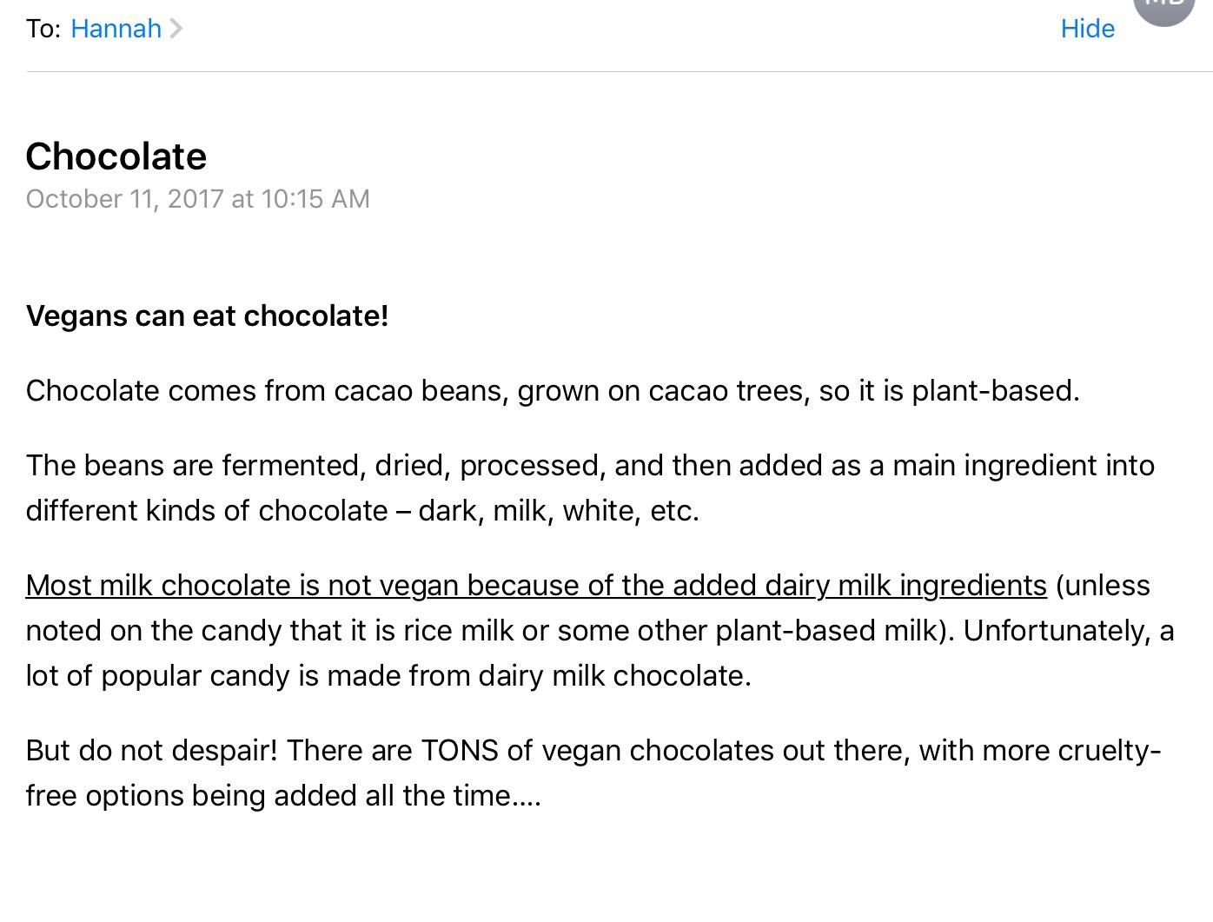Tap the gray disclosure arrow after Hannah
This screenshot has width=1213, height=922.
(x=178, y=28)
